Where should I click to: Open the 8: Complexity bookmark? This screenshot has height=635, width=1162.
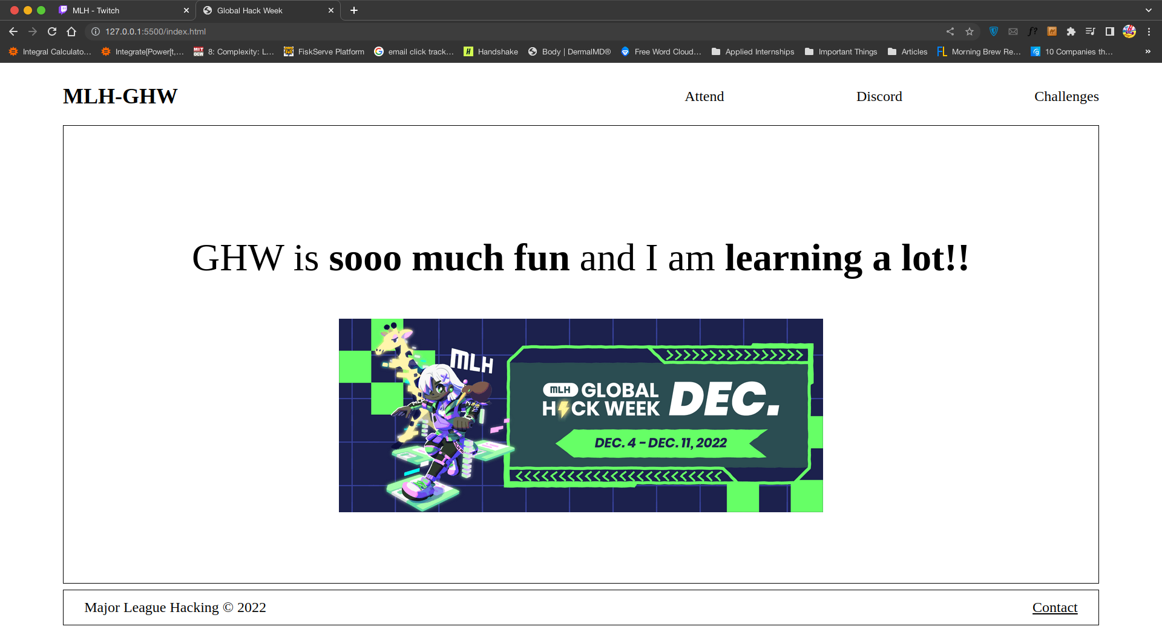[x=234, y=51]
